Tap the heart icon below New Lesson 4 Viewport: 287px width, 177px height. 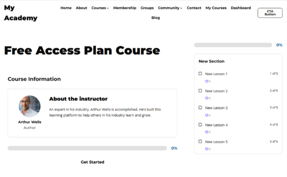[x=207, y=132]
